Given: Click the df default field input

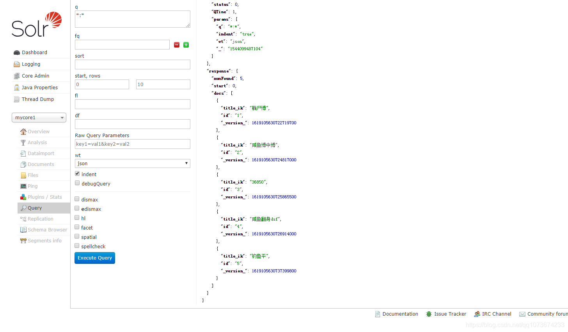Looking at the screenshot, I should point(133,124).
